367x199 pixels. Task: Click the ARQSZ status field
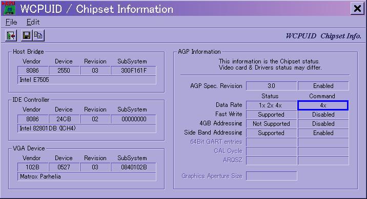click(x=271, y=161)
